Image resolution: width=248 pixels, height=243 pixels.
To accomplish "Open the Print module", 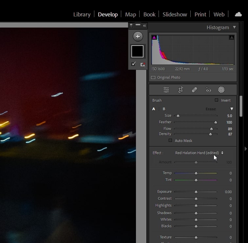I will (200, 14).
